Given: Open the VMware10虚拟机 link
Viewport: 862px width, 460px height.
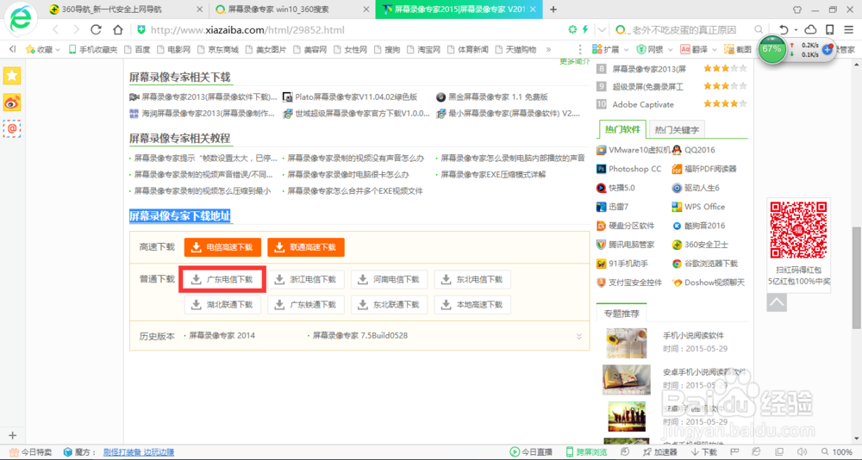Looking at the screenshot, I should point(640,150).
